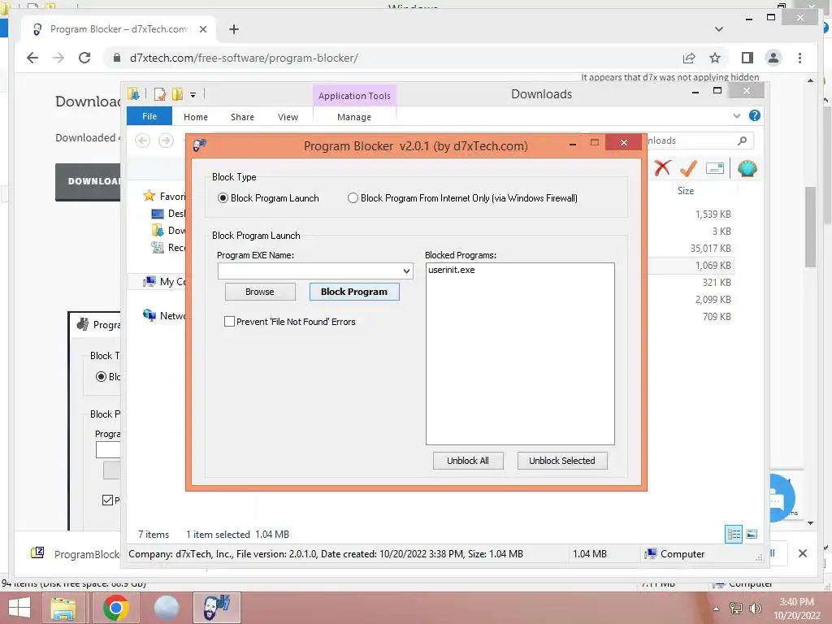Close the Program Blocker Chrome tab

click(202, 29)
